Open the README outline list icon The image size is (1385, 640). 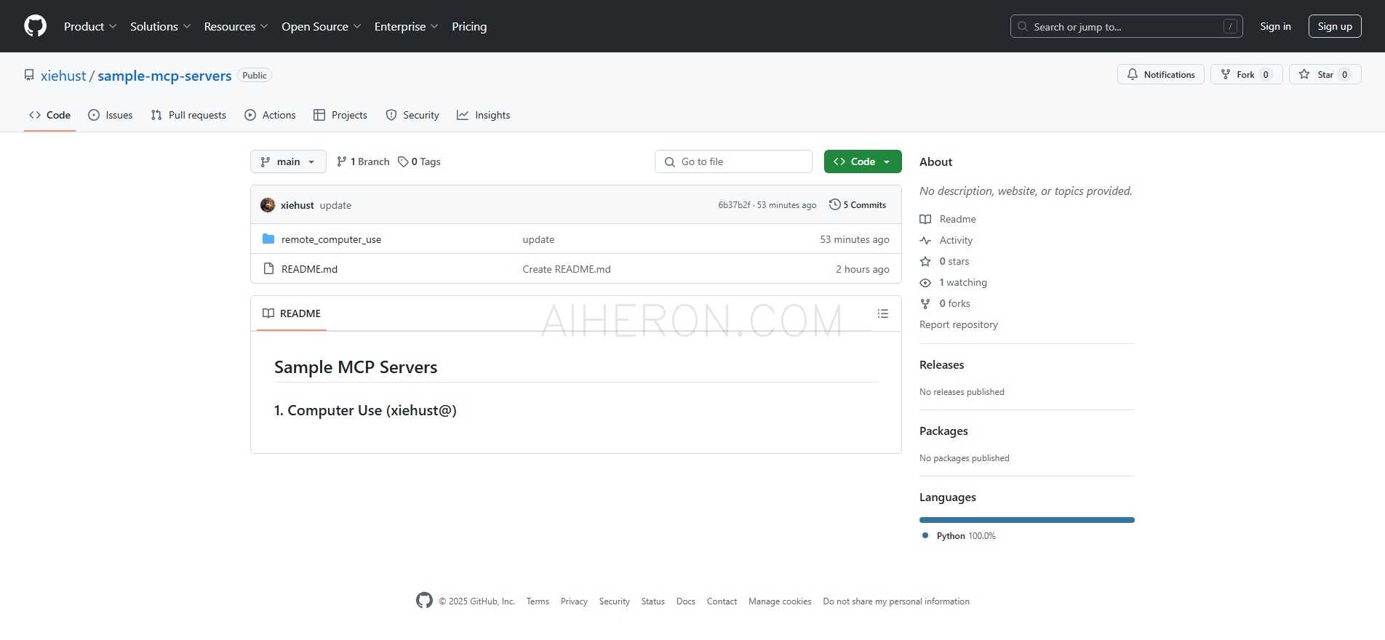click(x=883, y=313)
